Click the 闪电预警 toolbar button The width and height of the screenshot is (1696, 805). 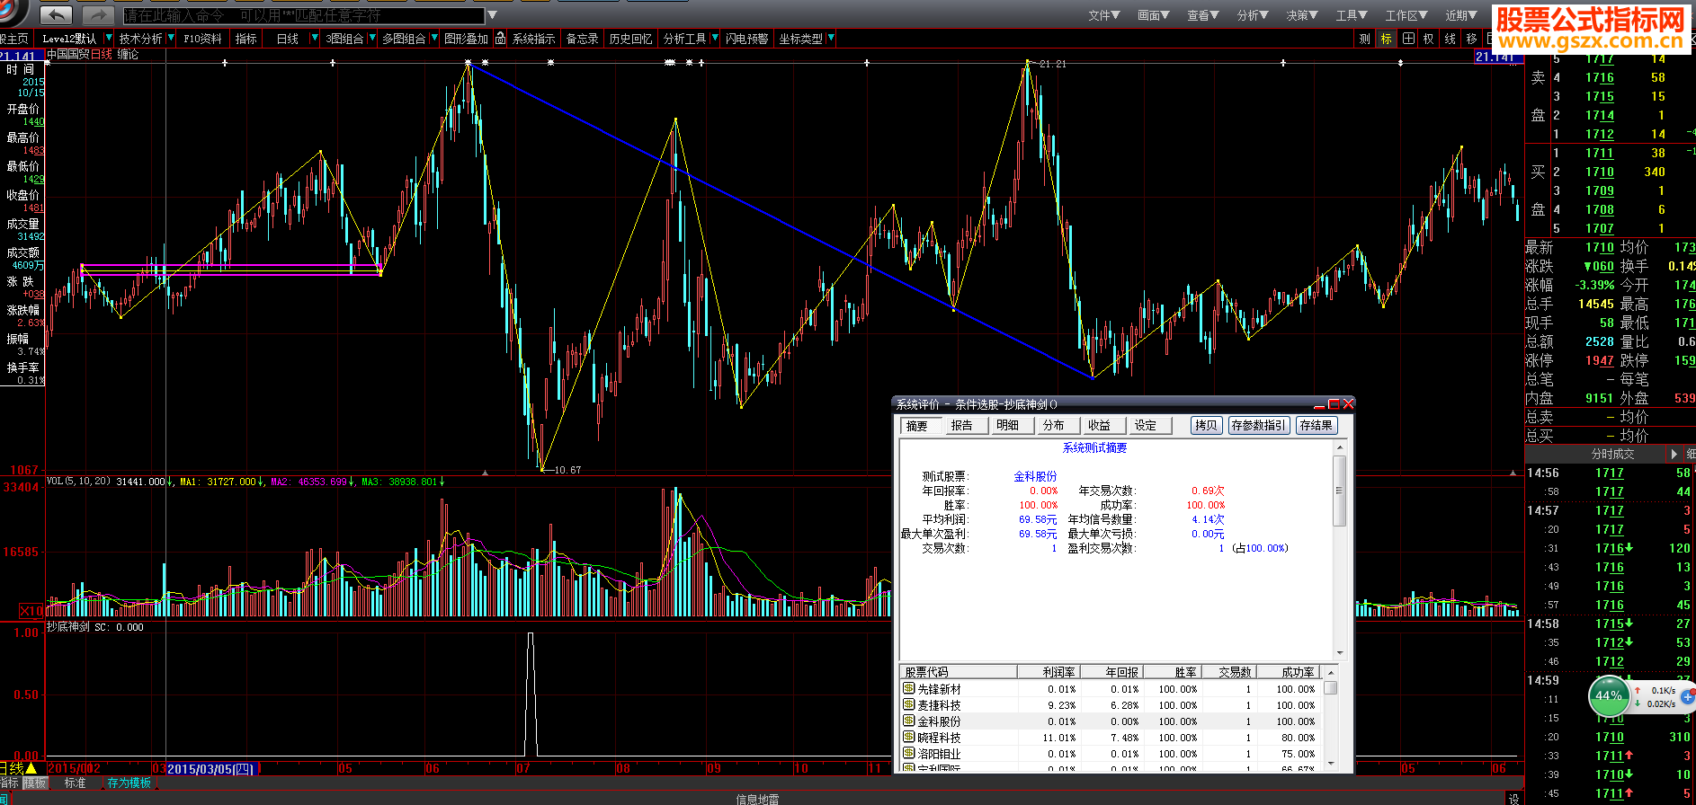point(746,39)
